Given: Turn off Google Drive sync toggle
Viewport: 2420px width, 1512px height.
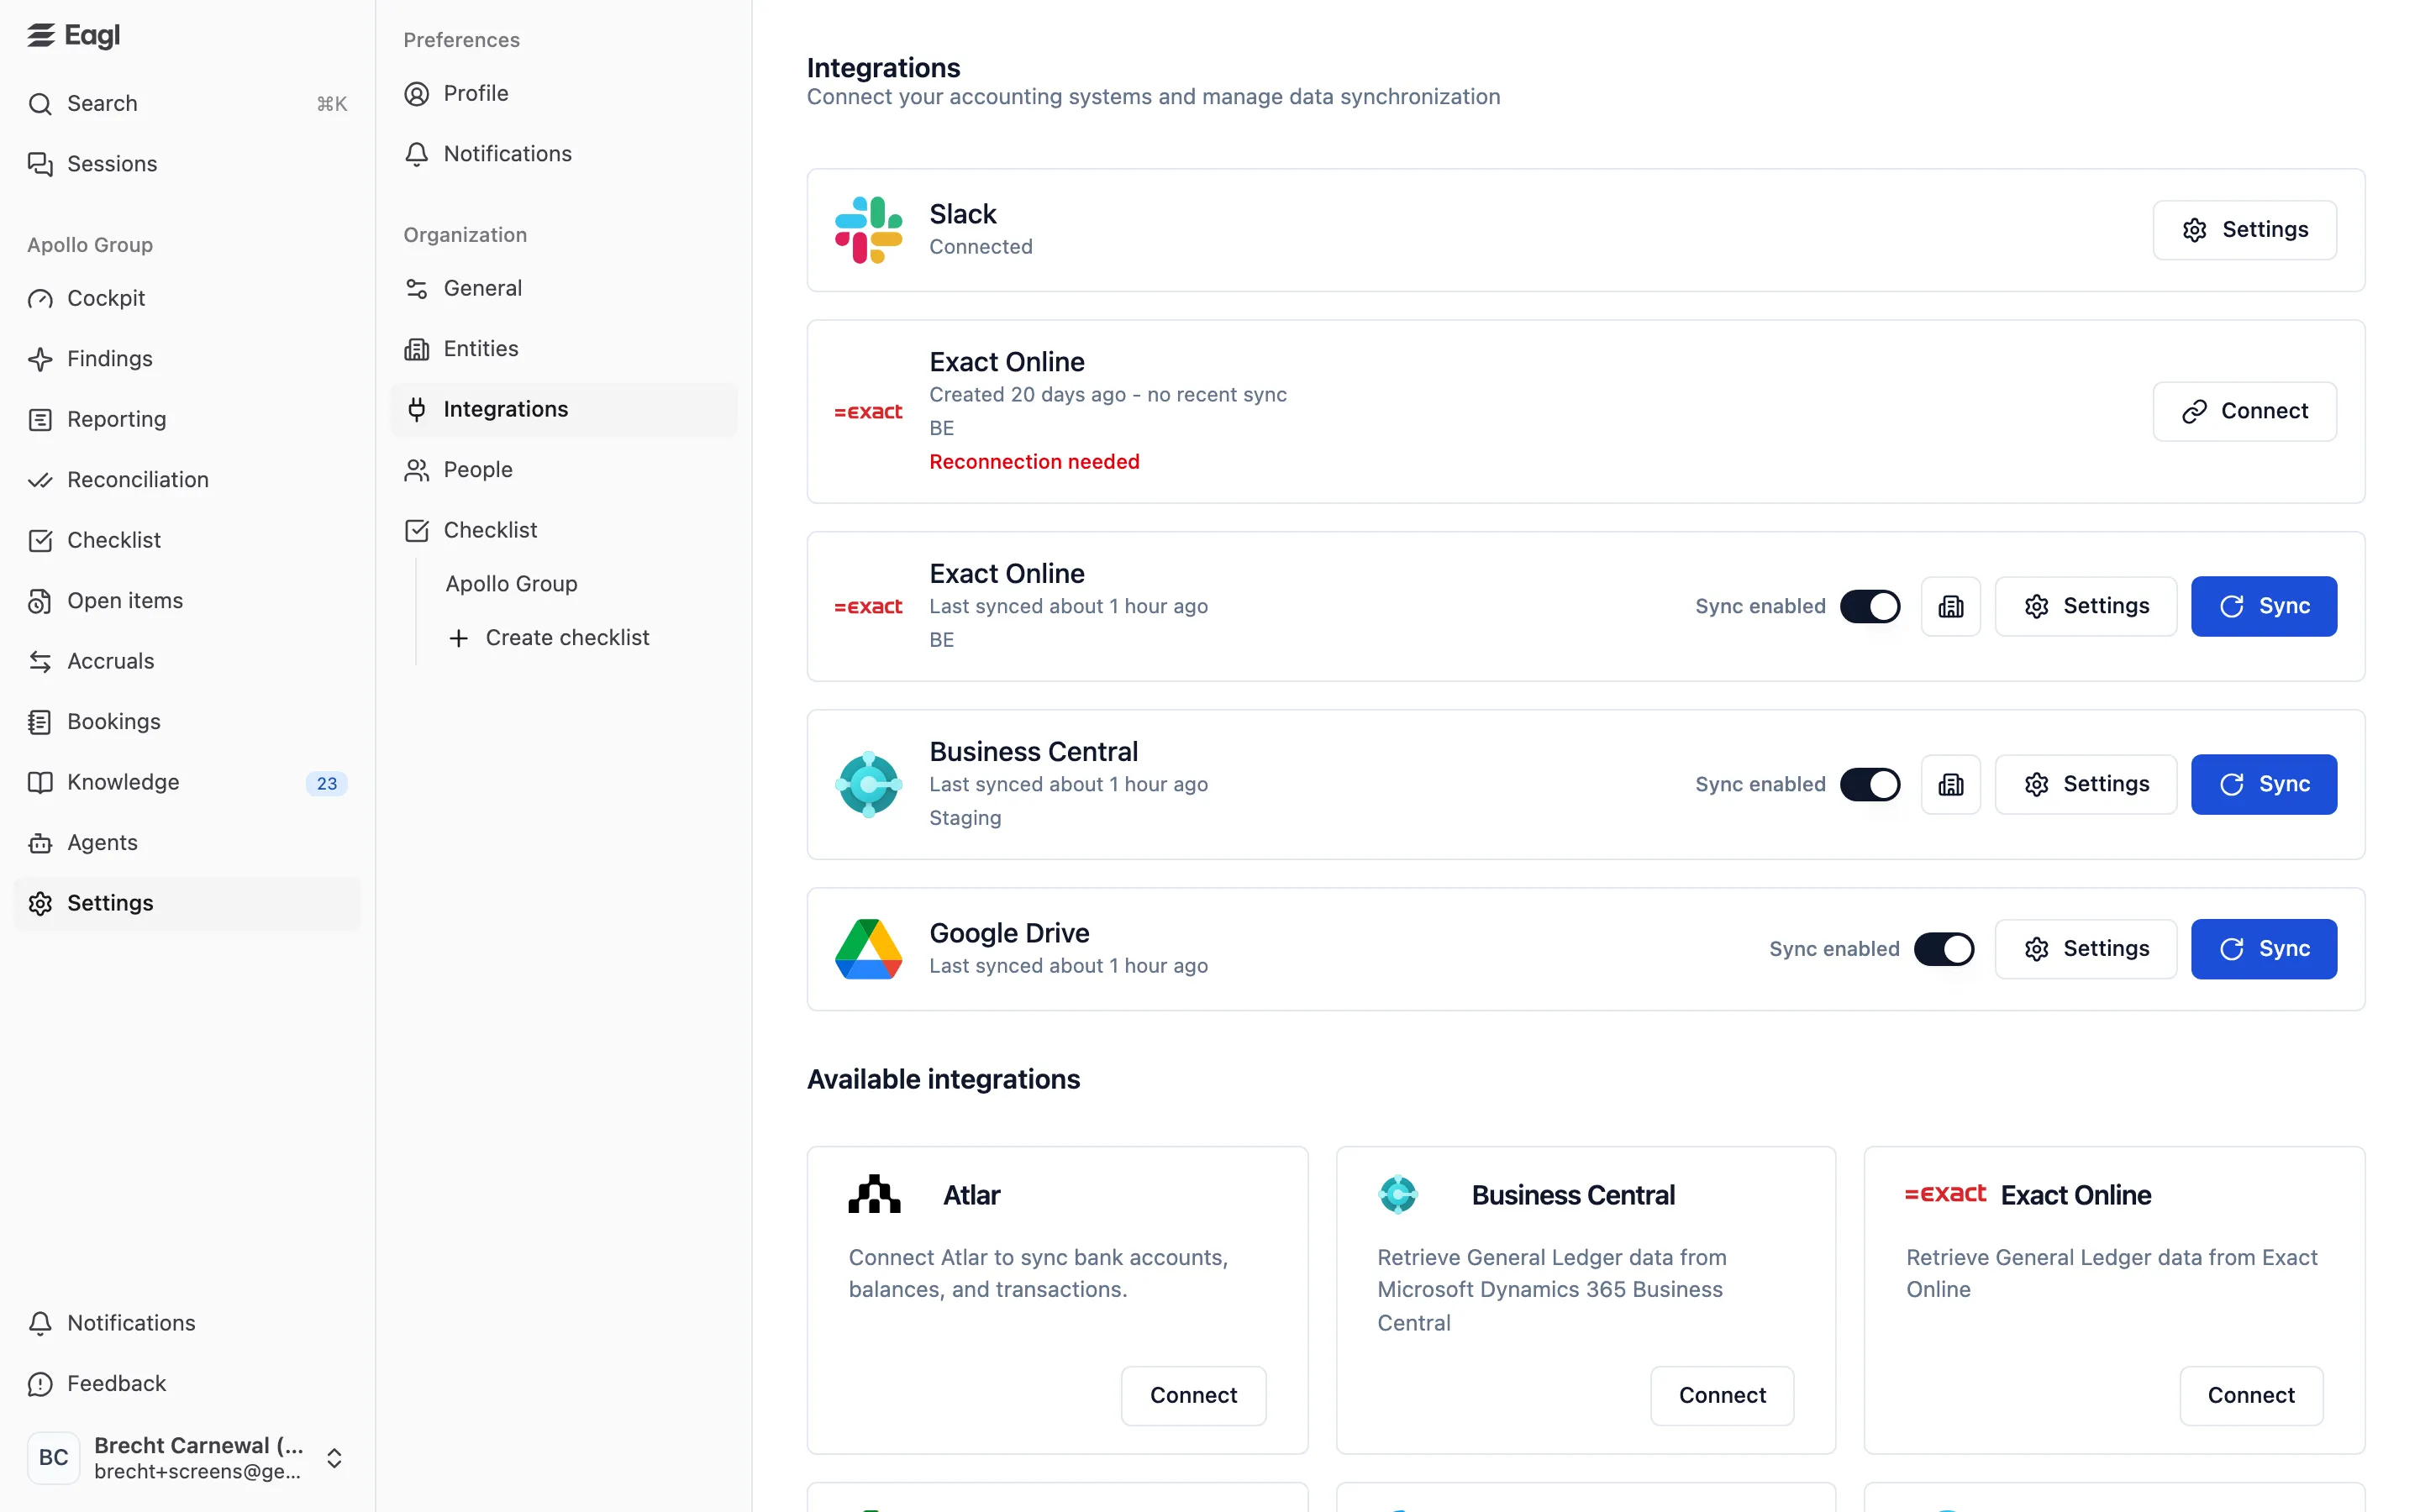Looking at the screenshot, I should (x=1944, y=949).
